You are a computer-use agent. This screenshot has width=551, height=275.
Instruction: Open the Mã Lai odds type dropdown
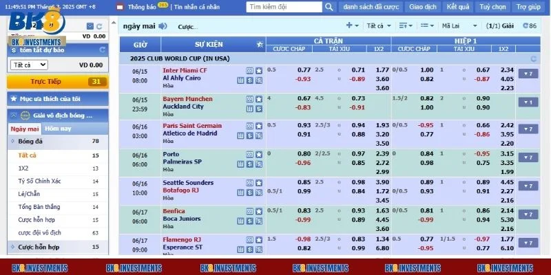[459, 25]
